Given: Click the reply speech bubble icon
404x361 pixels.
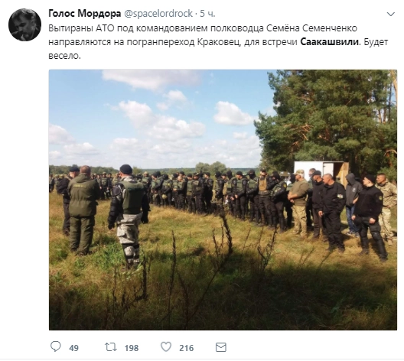Looking at the screenshot, I should pyautogui.click(x=55, y=346).
